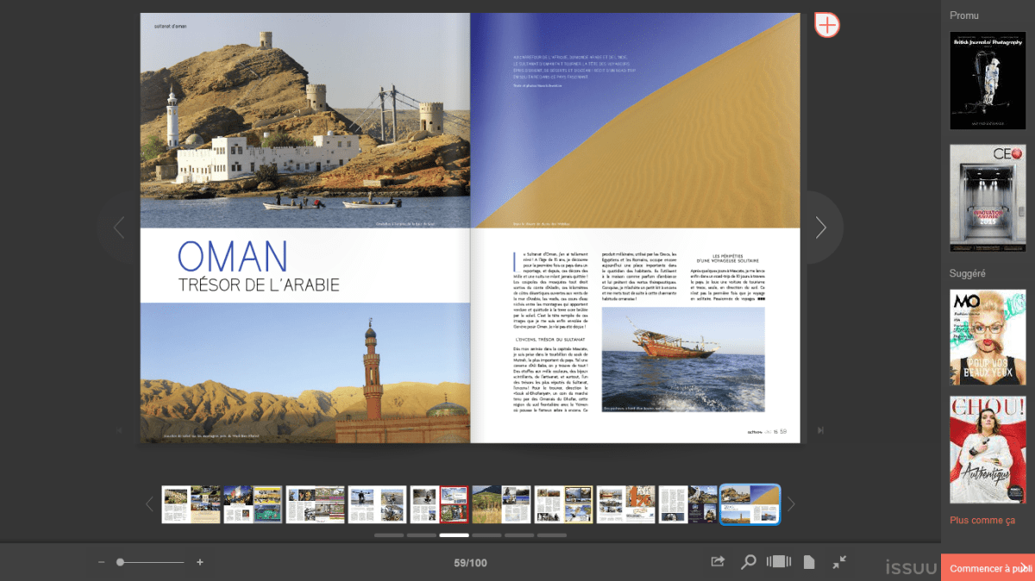Open the 'Plus comme ça' link
This screenshot has height=581, width=1035.
coord(982,521)
